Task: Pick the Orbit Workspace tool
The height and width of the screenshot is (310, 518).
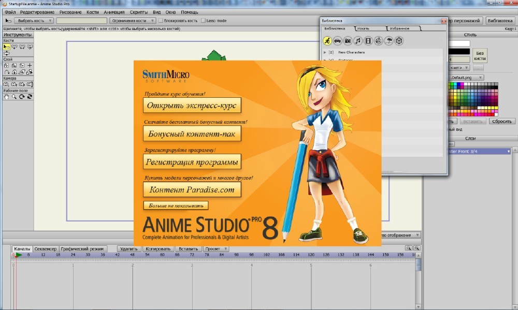Action: point(30,97)
